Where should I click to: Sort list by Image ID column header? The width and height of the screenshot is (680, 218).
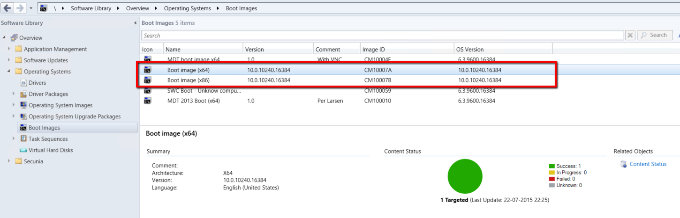(406, 49)
